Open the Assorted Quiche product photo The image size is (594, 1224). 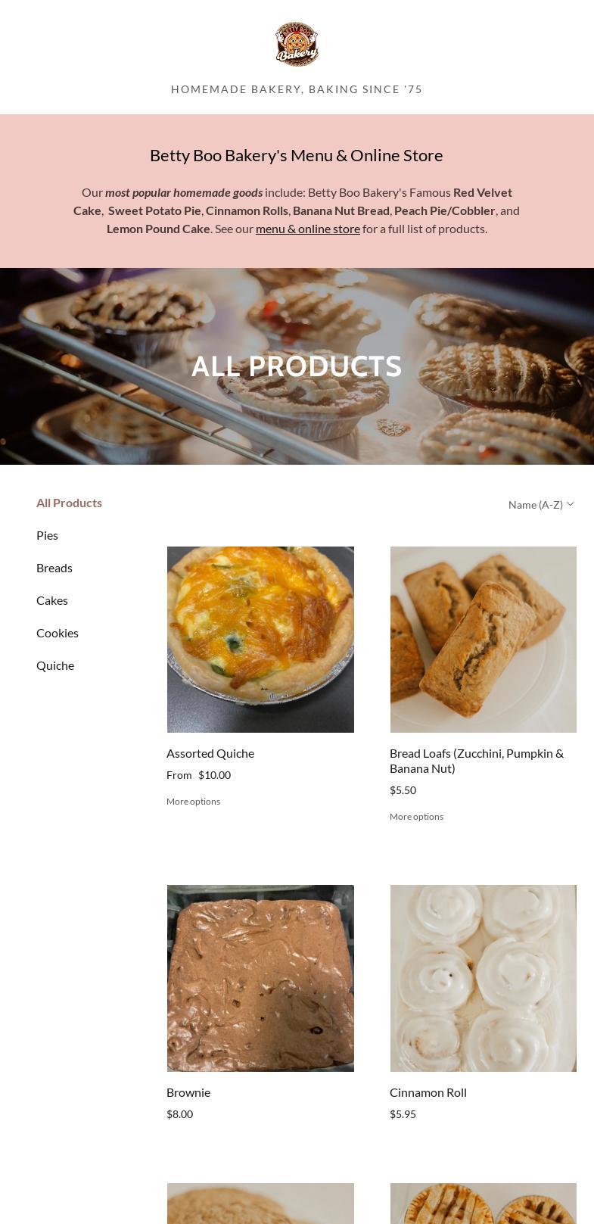[260, 640]
